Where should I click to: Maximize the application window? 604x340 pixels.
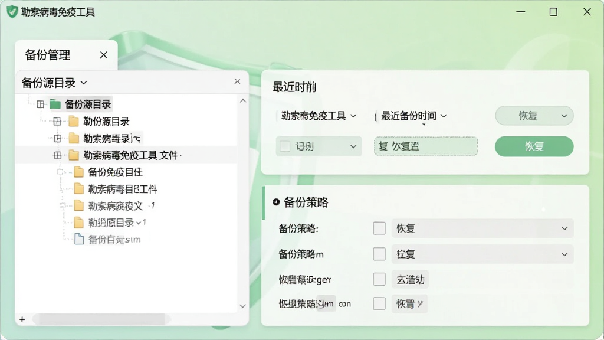553,12
